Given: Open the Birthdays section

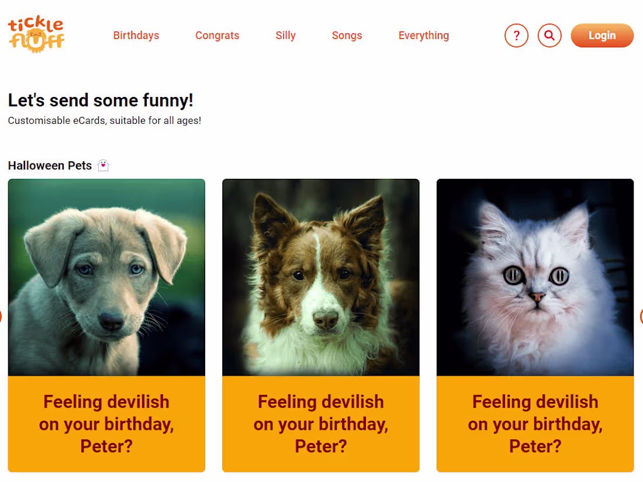Looking at the screenshot, I should [x=136, y=35].
